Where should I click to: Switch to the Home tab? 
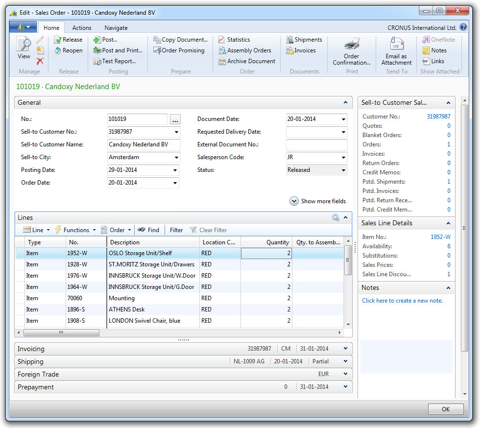click(51, 27)
